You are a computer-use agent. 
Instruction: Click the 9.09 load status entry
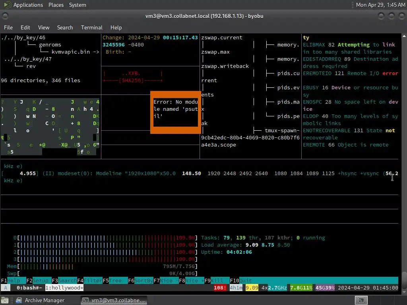point(252,288)
